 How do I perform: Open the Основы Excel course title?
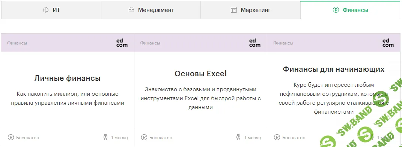coord(200,74)
